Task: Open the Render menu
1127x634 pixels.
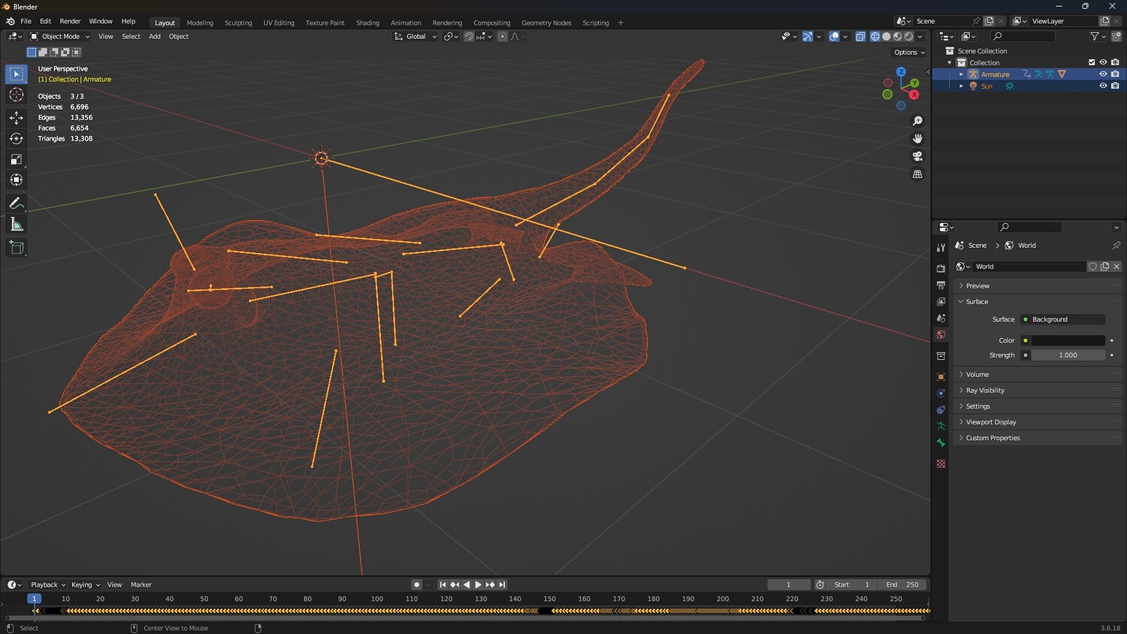Action: (70, 21)
